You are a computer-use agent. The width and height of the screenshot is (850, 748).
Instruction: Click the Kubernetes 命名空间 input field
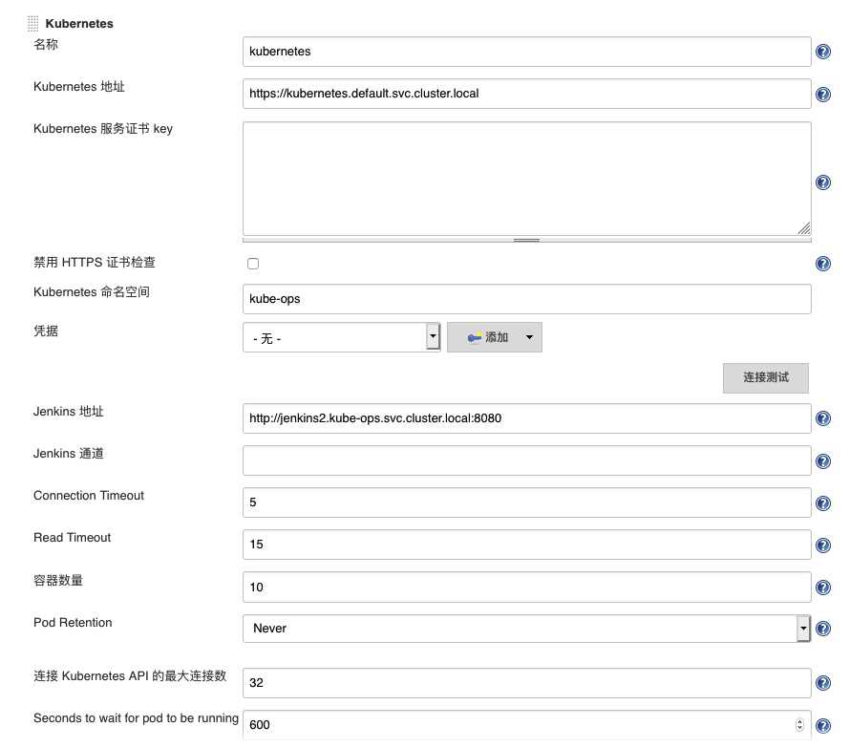pyautogui.click(x=526, y=299)
